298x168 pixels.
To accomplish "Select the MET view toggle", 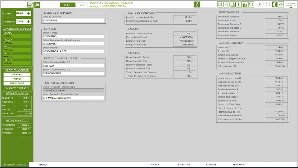I will coord(82,5).
